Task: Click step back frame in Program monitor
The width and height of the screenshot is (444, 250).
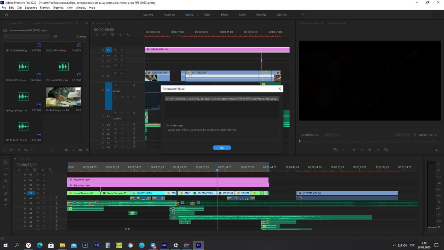Action: [362, 150]
